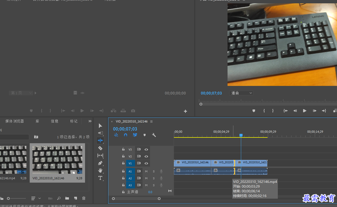Enable voice-over record on track A3
Image resolution: width=337 pixels, height=207 pixels.
point(161,185)
